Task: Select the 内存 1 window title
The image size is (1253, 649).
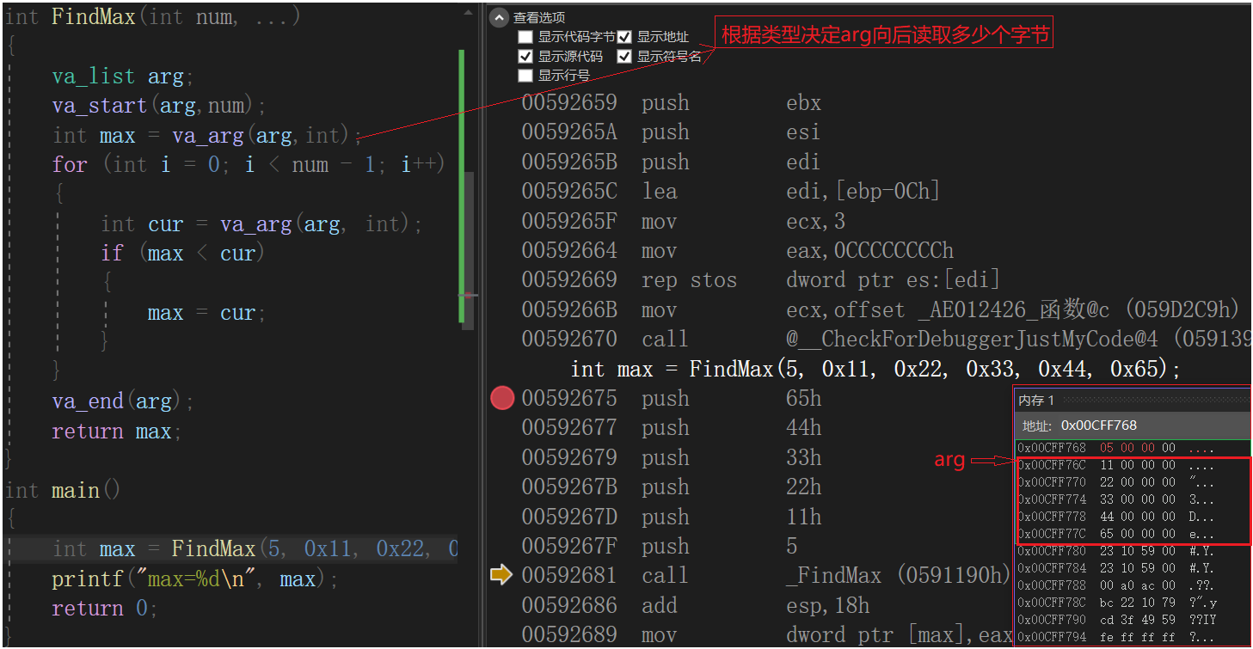Action: [1036, 401]
